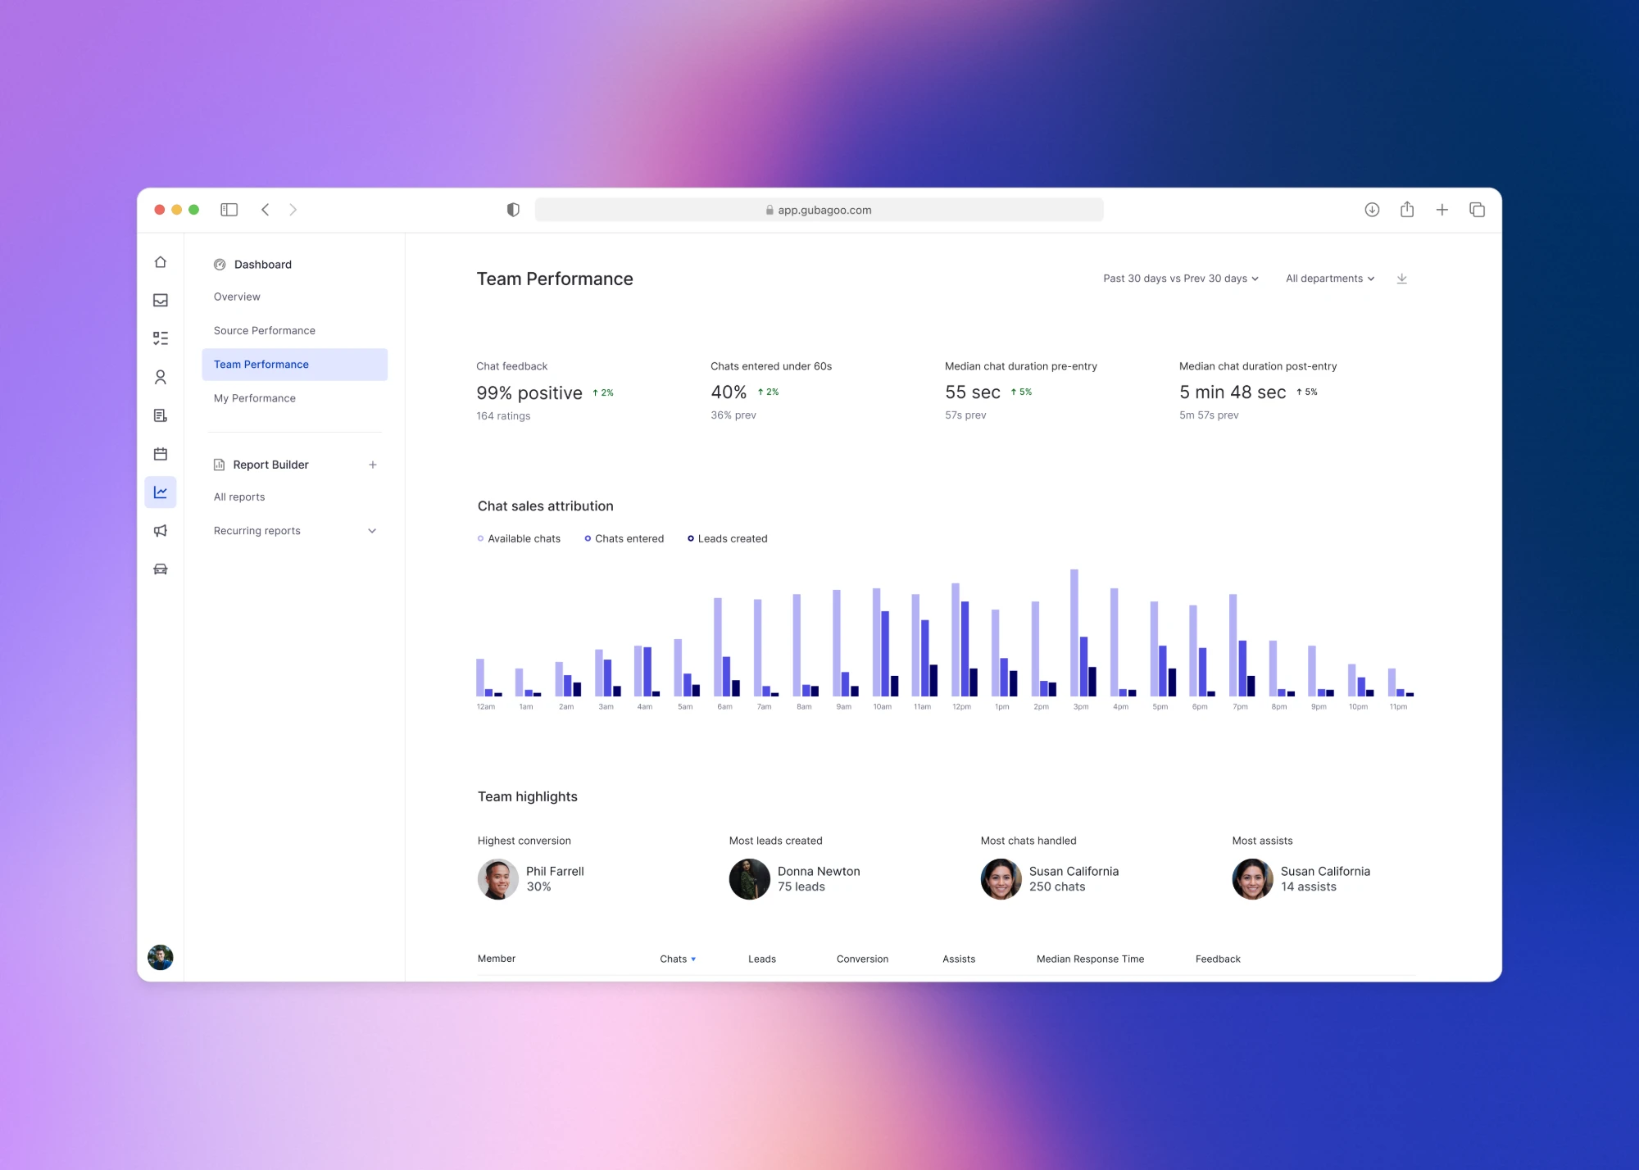Add a new report with plus icon
The height and width of the screenshot is (1170, 1639).
(373, 465)
